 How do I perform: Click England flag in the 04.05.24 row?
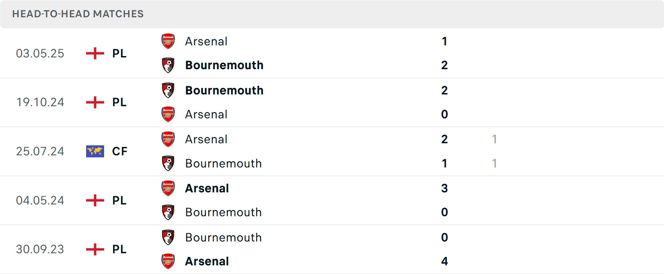click(x=95, y=200)
